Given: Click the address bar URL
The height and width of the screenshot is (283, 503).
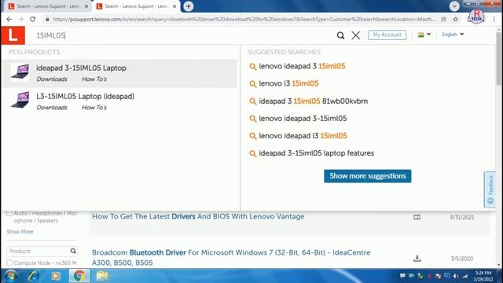Looking at the screenshot, I should 244,19.
